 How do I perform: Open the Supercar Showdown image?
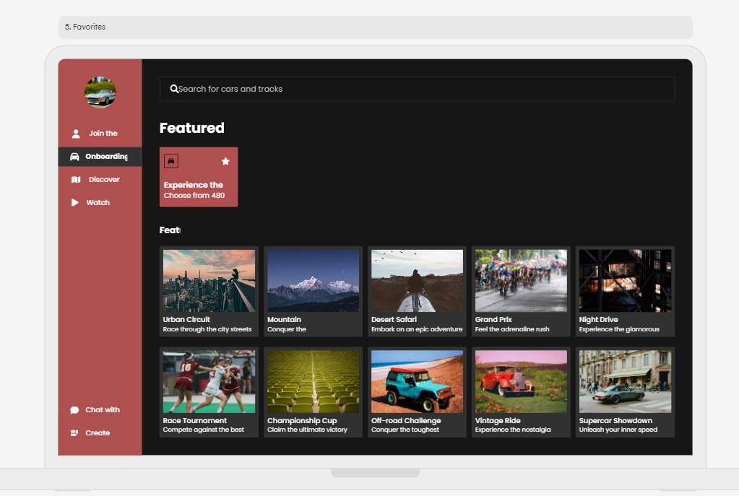click(x=625, y=381)
